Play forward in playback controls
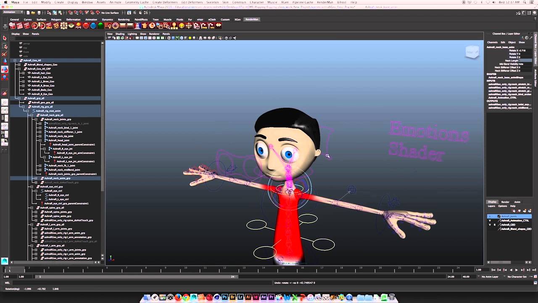This screenshot has height=303, width=538. coord(517,270)
